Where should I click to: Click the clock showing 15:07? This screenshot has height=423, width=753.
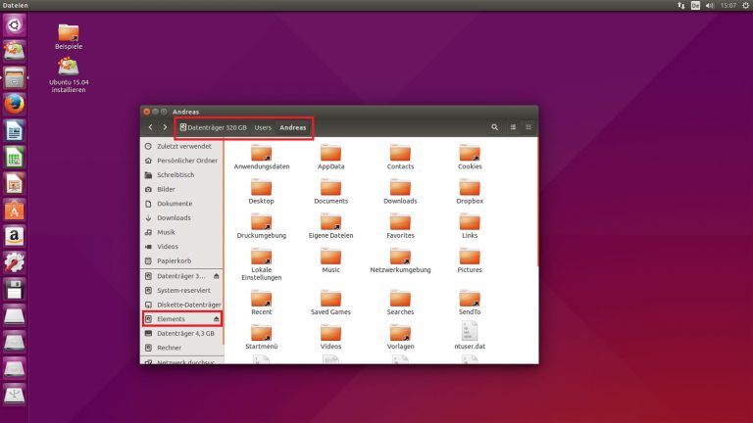pos(728,6)
